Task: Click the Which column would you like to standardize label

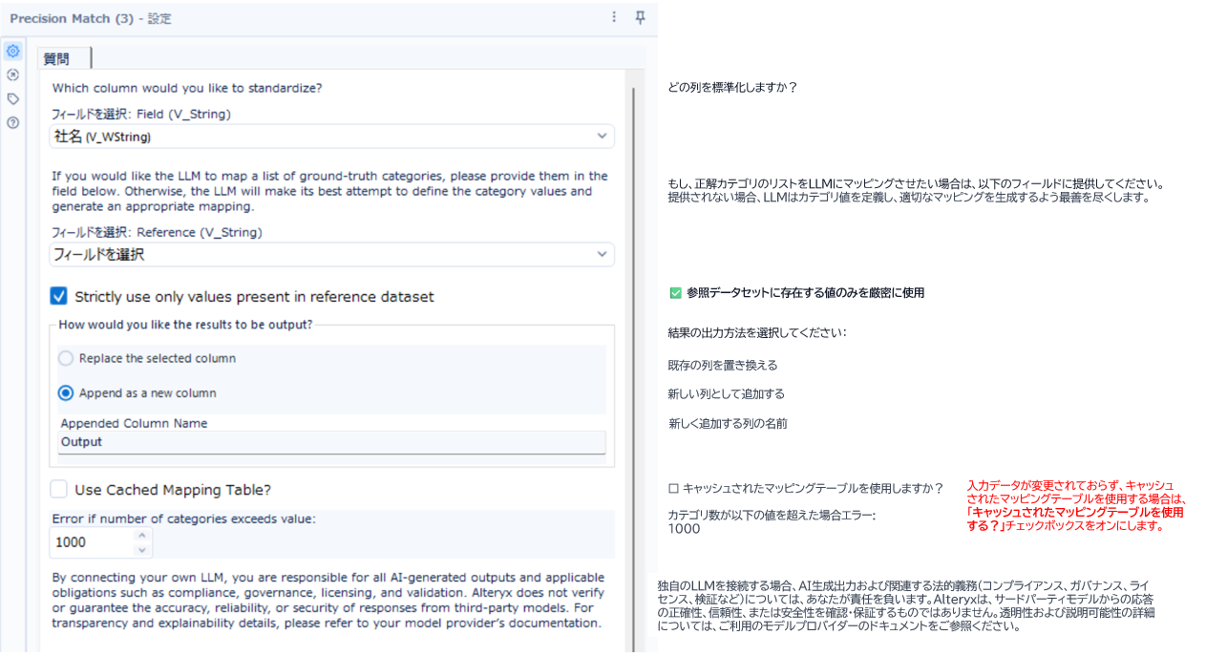Action: point(187,88)
